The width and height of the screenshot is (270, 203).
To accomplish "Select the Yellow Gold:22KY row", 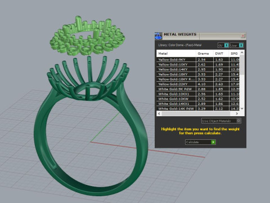I will [x=198, y=84].
